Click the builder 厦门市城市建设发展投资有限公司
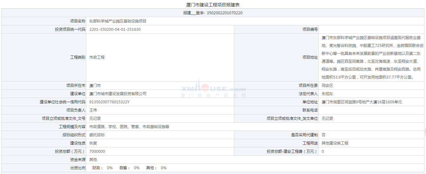 [118, 94]
